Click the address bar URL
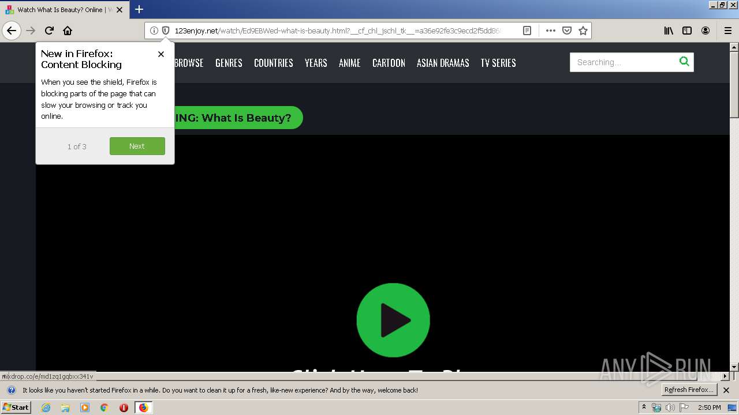 click(x=338, y=31)
